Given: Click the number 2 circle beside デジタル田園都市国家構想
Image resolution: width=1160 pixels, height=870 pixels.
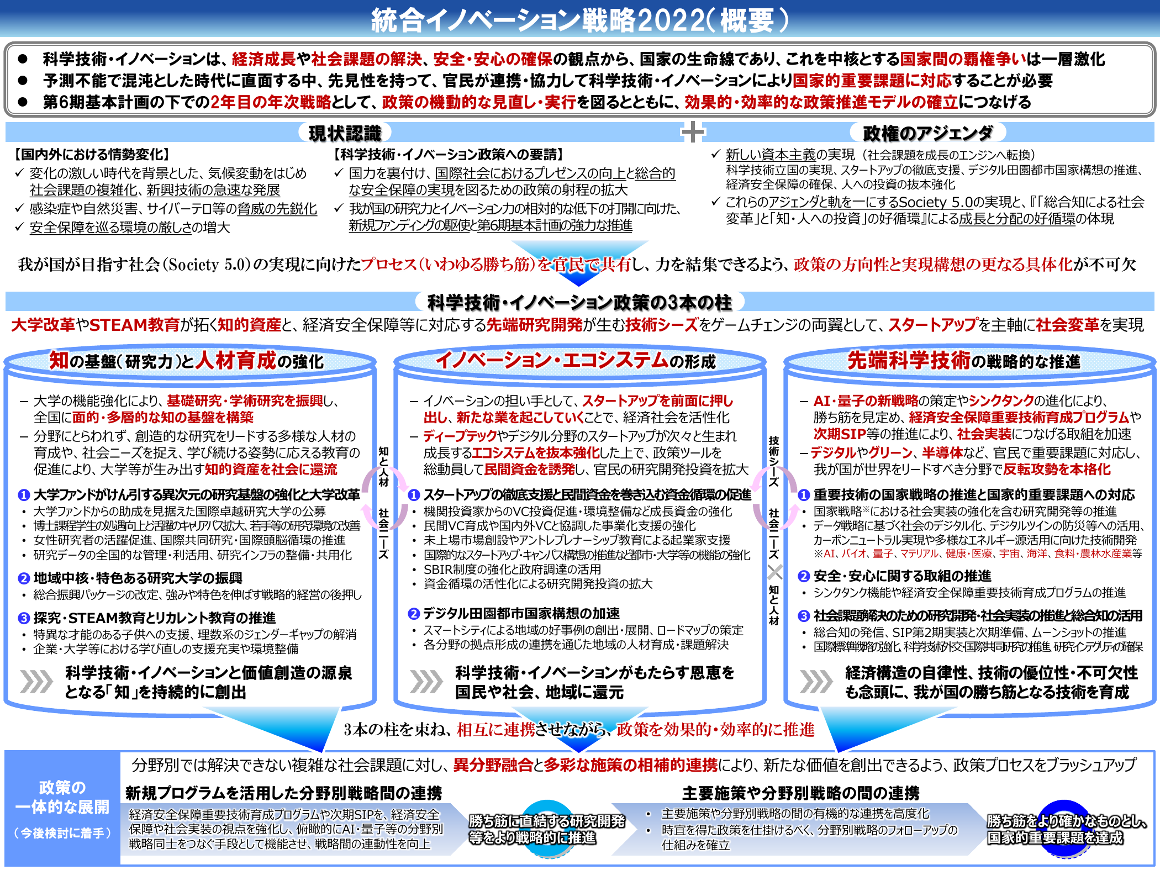Looking at the screenshot, I should (x=414, y=614).
